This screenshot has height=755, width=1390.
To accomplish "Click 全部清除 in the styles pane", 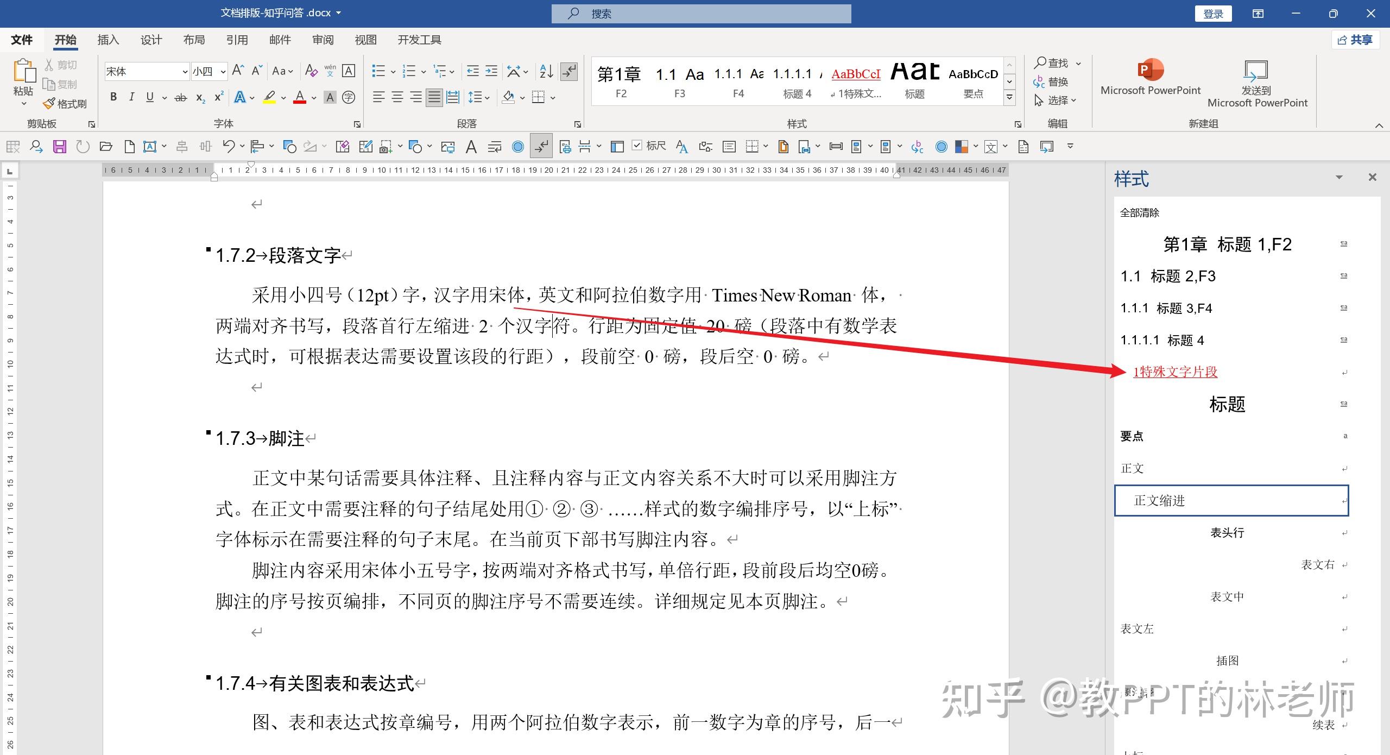I will point(1139,213).
